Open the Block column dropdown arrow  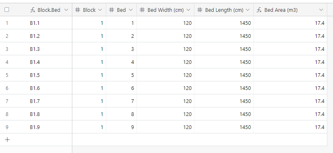tap(100, 10)
